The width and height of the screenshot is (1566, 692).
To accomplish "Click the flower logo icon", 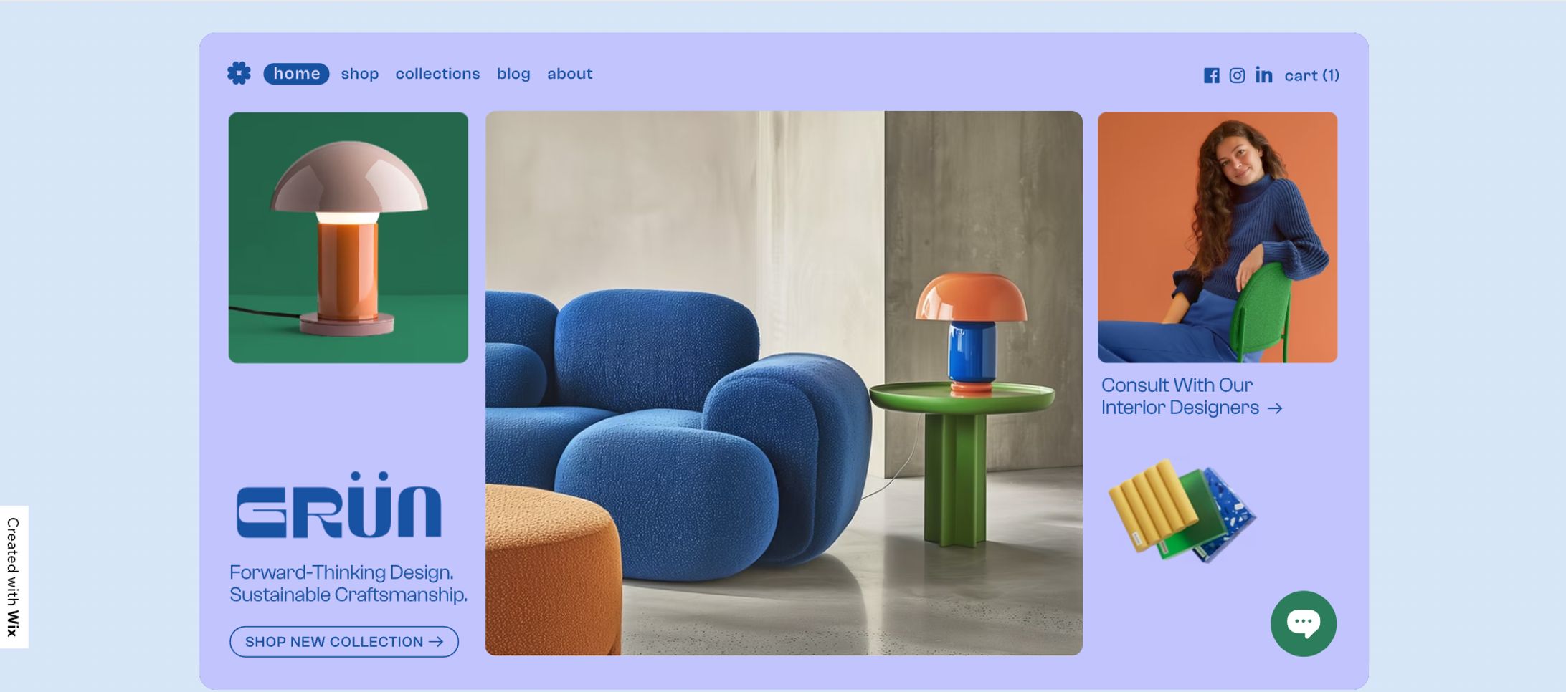I will 239,73.
